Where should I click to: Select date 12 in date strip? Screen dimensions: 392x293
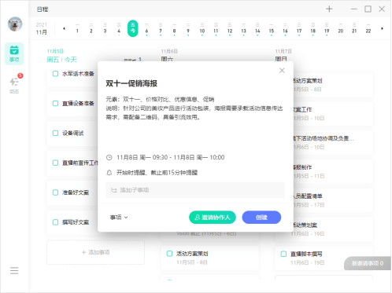tap(230, 28)
